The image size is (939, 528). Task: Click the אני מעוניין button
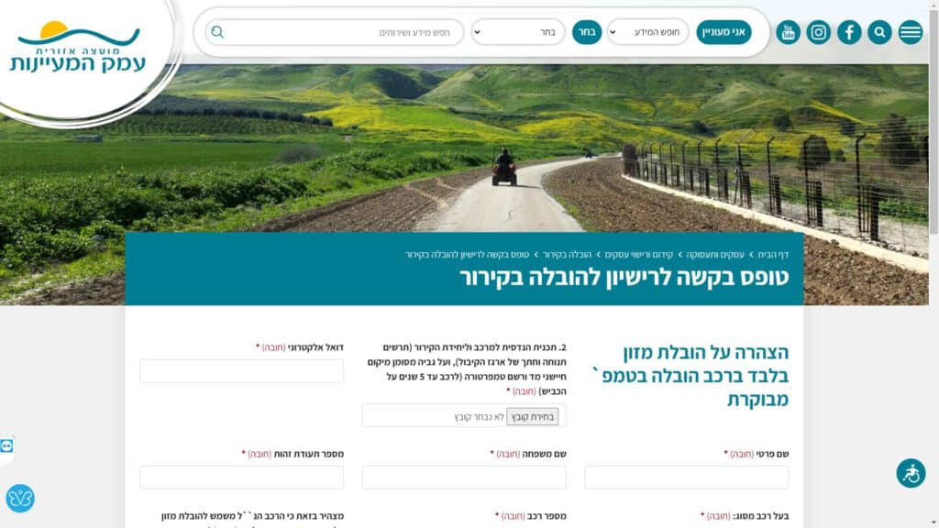[724, 32]
